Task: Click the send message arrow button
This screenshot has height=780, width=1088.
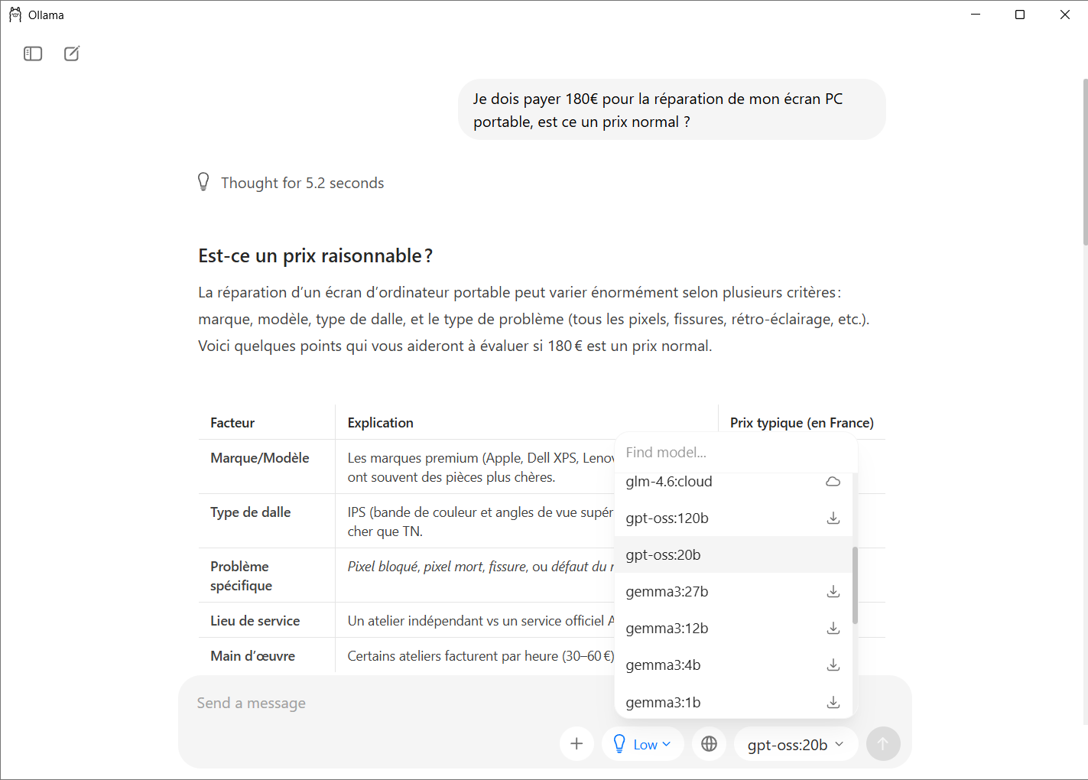Action: (883, 743)
